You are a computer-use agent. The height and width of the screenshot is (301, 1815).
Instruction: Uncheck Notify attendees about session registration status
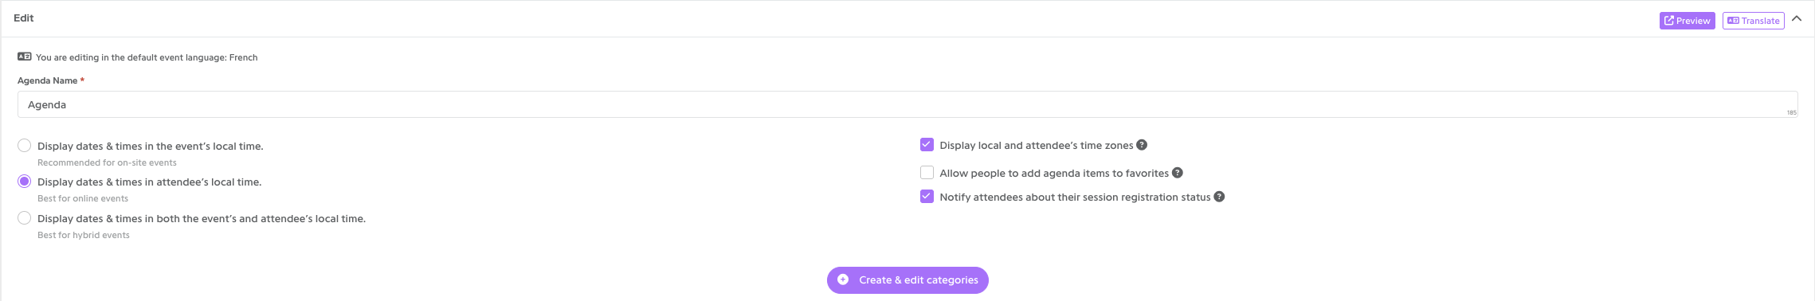point(927,197)
